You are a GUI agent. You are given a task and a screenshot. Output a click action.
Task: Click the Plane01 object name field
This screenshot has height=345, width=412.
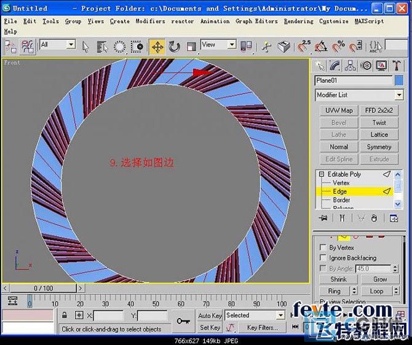(x=354, y=81)
